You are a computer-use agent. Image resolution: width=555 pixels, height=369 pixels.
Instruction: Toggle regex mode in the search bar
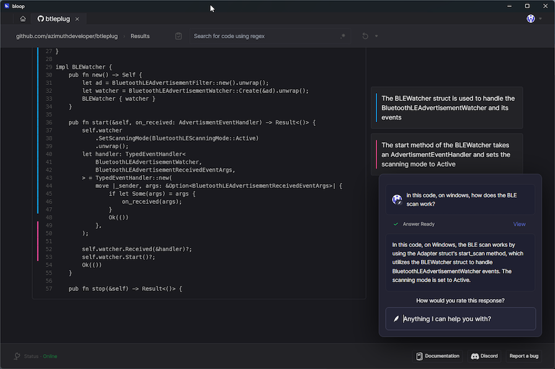point(343,36)
